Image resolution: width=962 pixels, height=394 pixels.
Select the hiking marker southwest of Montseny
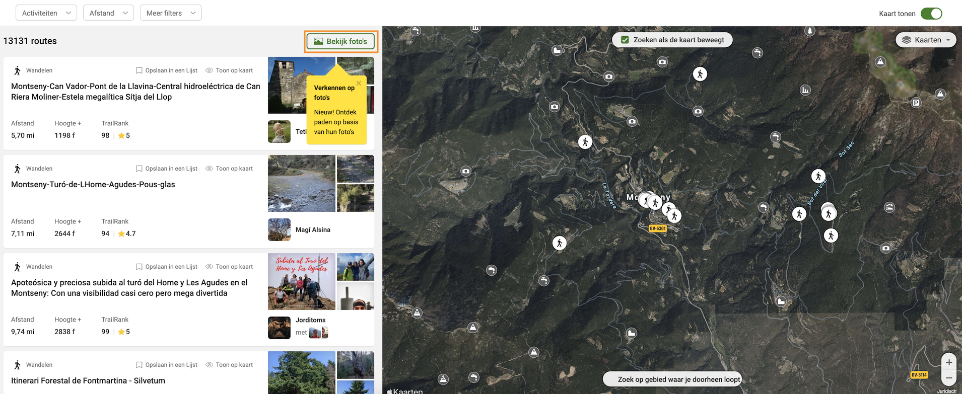pyautogui.click(x=559, y=243)
